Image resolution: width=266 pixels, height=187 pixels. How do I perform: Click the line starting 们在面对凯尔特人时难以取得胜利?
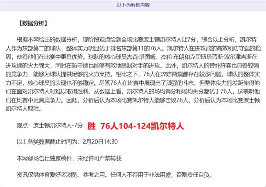[x=133, y=92]
